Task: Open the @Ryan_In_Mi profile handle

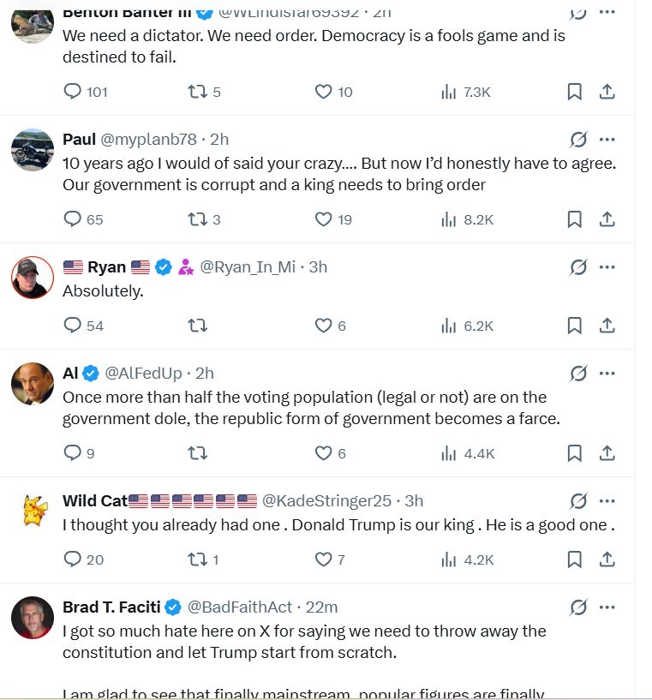Action: coord(248,267)
